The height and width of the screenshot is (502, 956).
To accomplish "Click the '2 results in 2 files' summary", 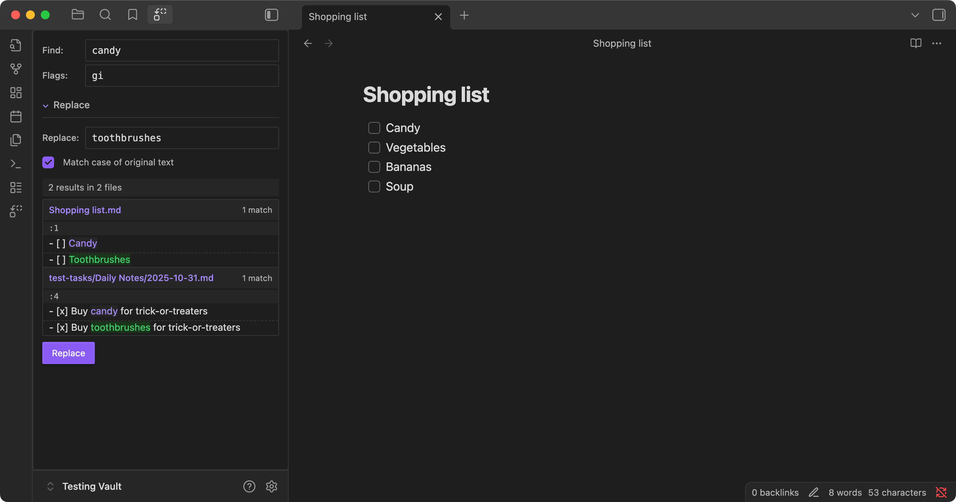I will (160, 187).
